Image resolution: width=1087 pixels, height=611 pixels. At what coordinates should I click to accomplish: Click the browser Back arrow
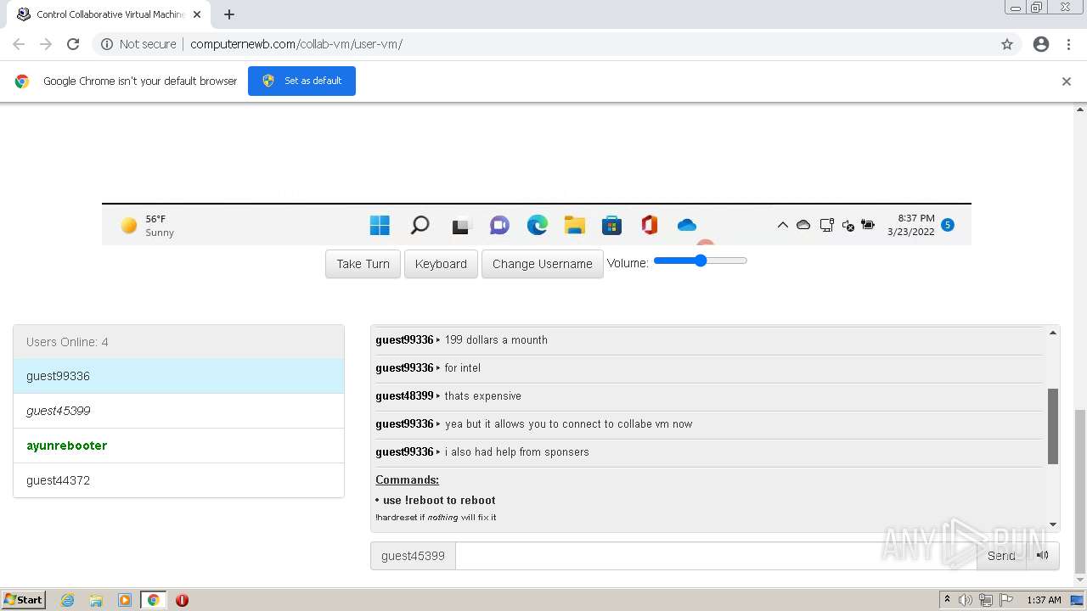click(x=19, y=44)
